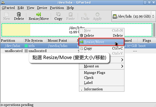
Task: Click the ntfs green color square
Action: [x=26, y=46]
